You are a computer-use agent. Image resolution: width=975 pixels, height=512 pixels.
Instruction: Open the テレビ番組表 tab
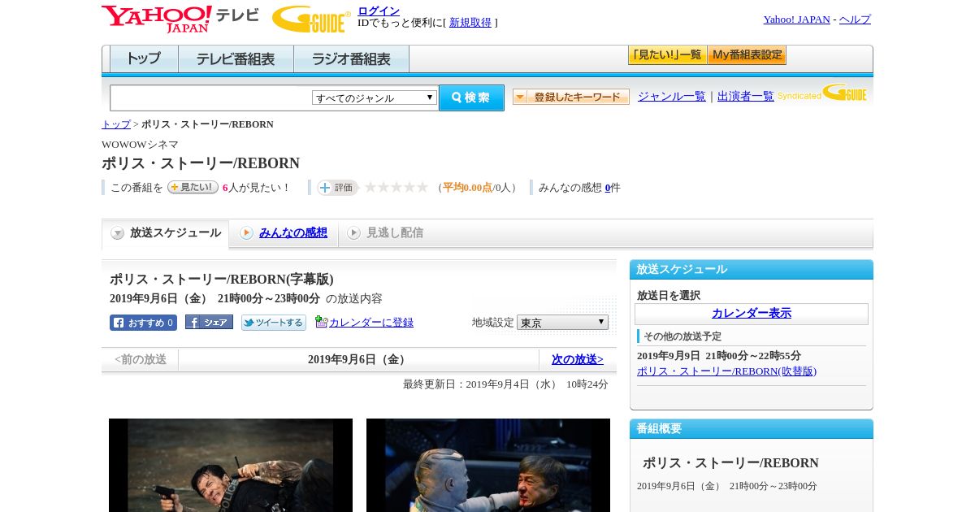coord(236,59)
